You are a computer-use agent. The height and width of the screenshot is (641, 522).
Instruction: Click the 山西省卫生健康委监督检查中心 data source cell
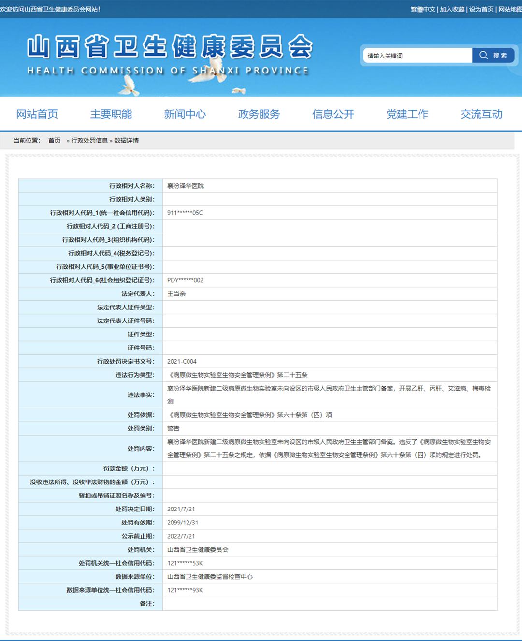(x=210, y=577)
